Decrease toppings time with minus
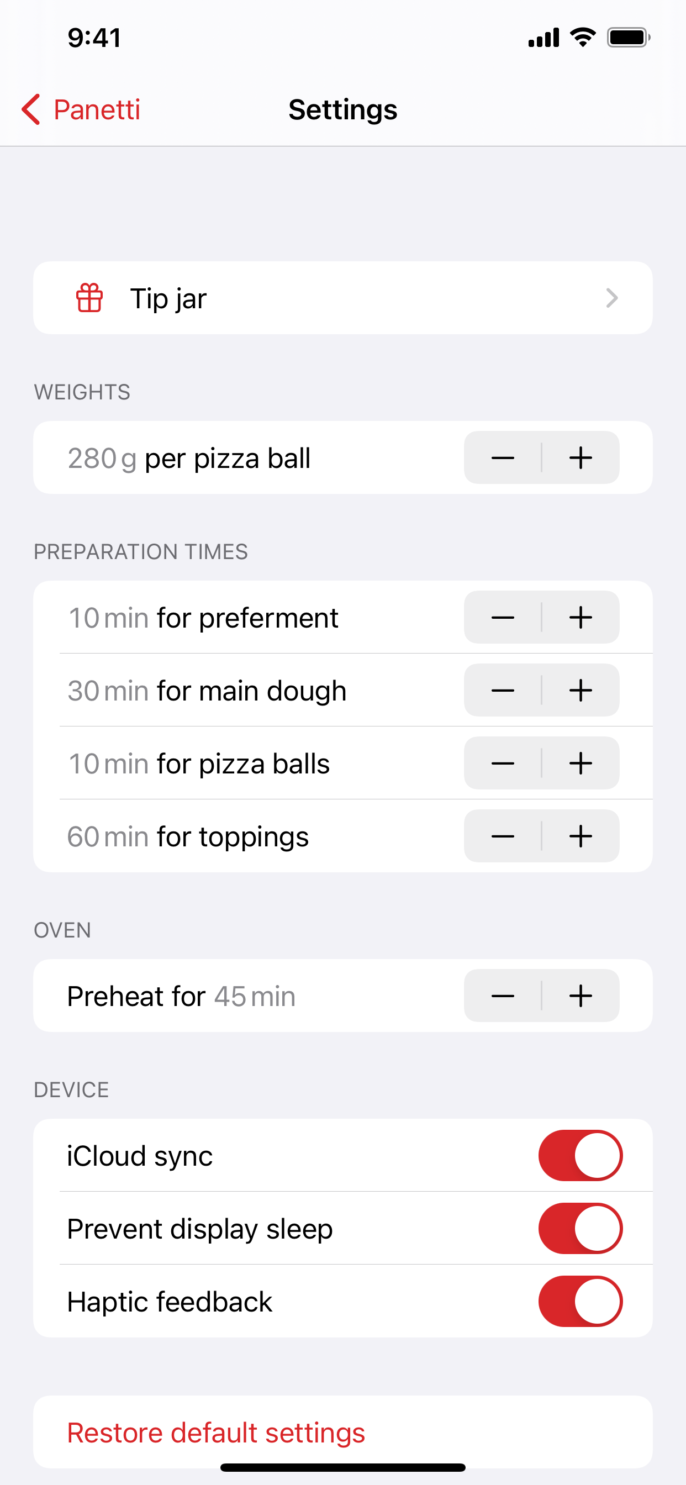This screenshot has width=686, height=1485. point(503,836)
